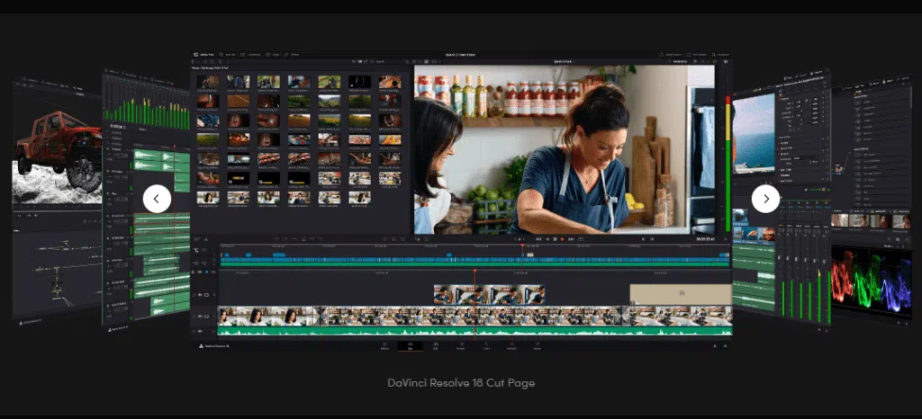Open the Color page tab
The width and height of the screenshot is (922, 419).
pyautogui.click(x=486, y=347)
